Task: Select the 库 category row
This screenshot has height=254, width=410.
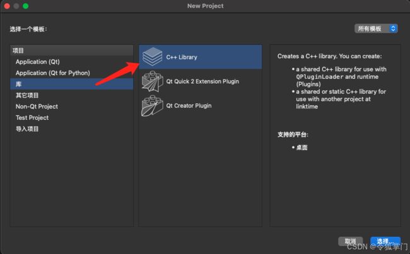Action: pyautogui.click(x=72, y=84)
